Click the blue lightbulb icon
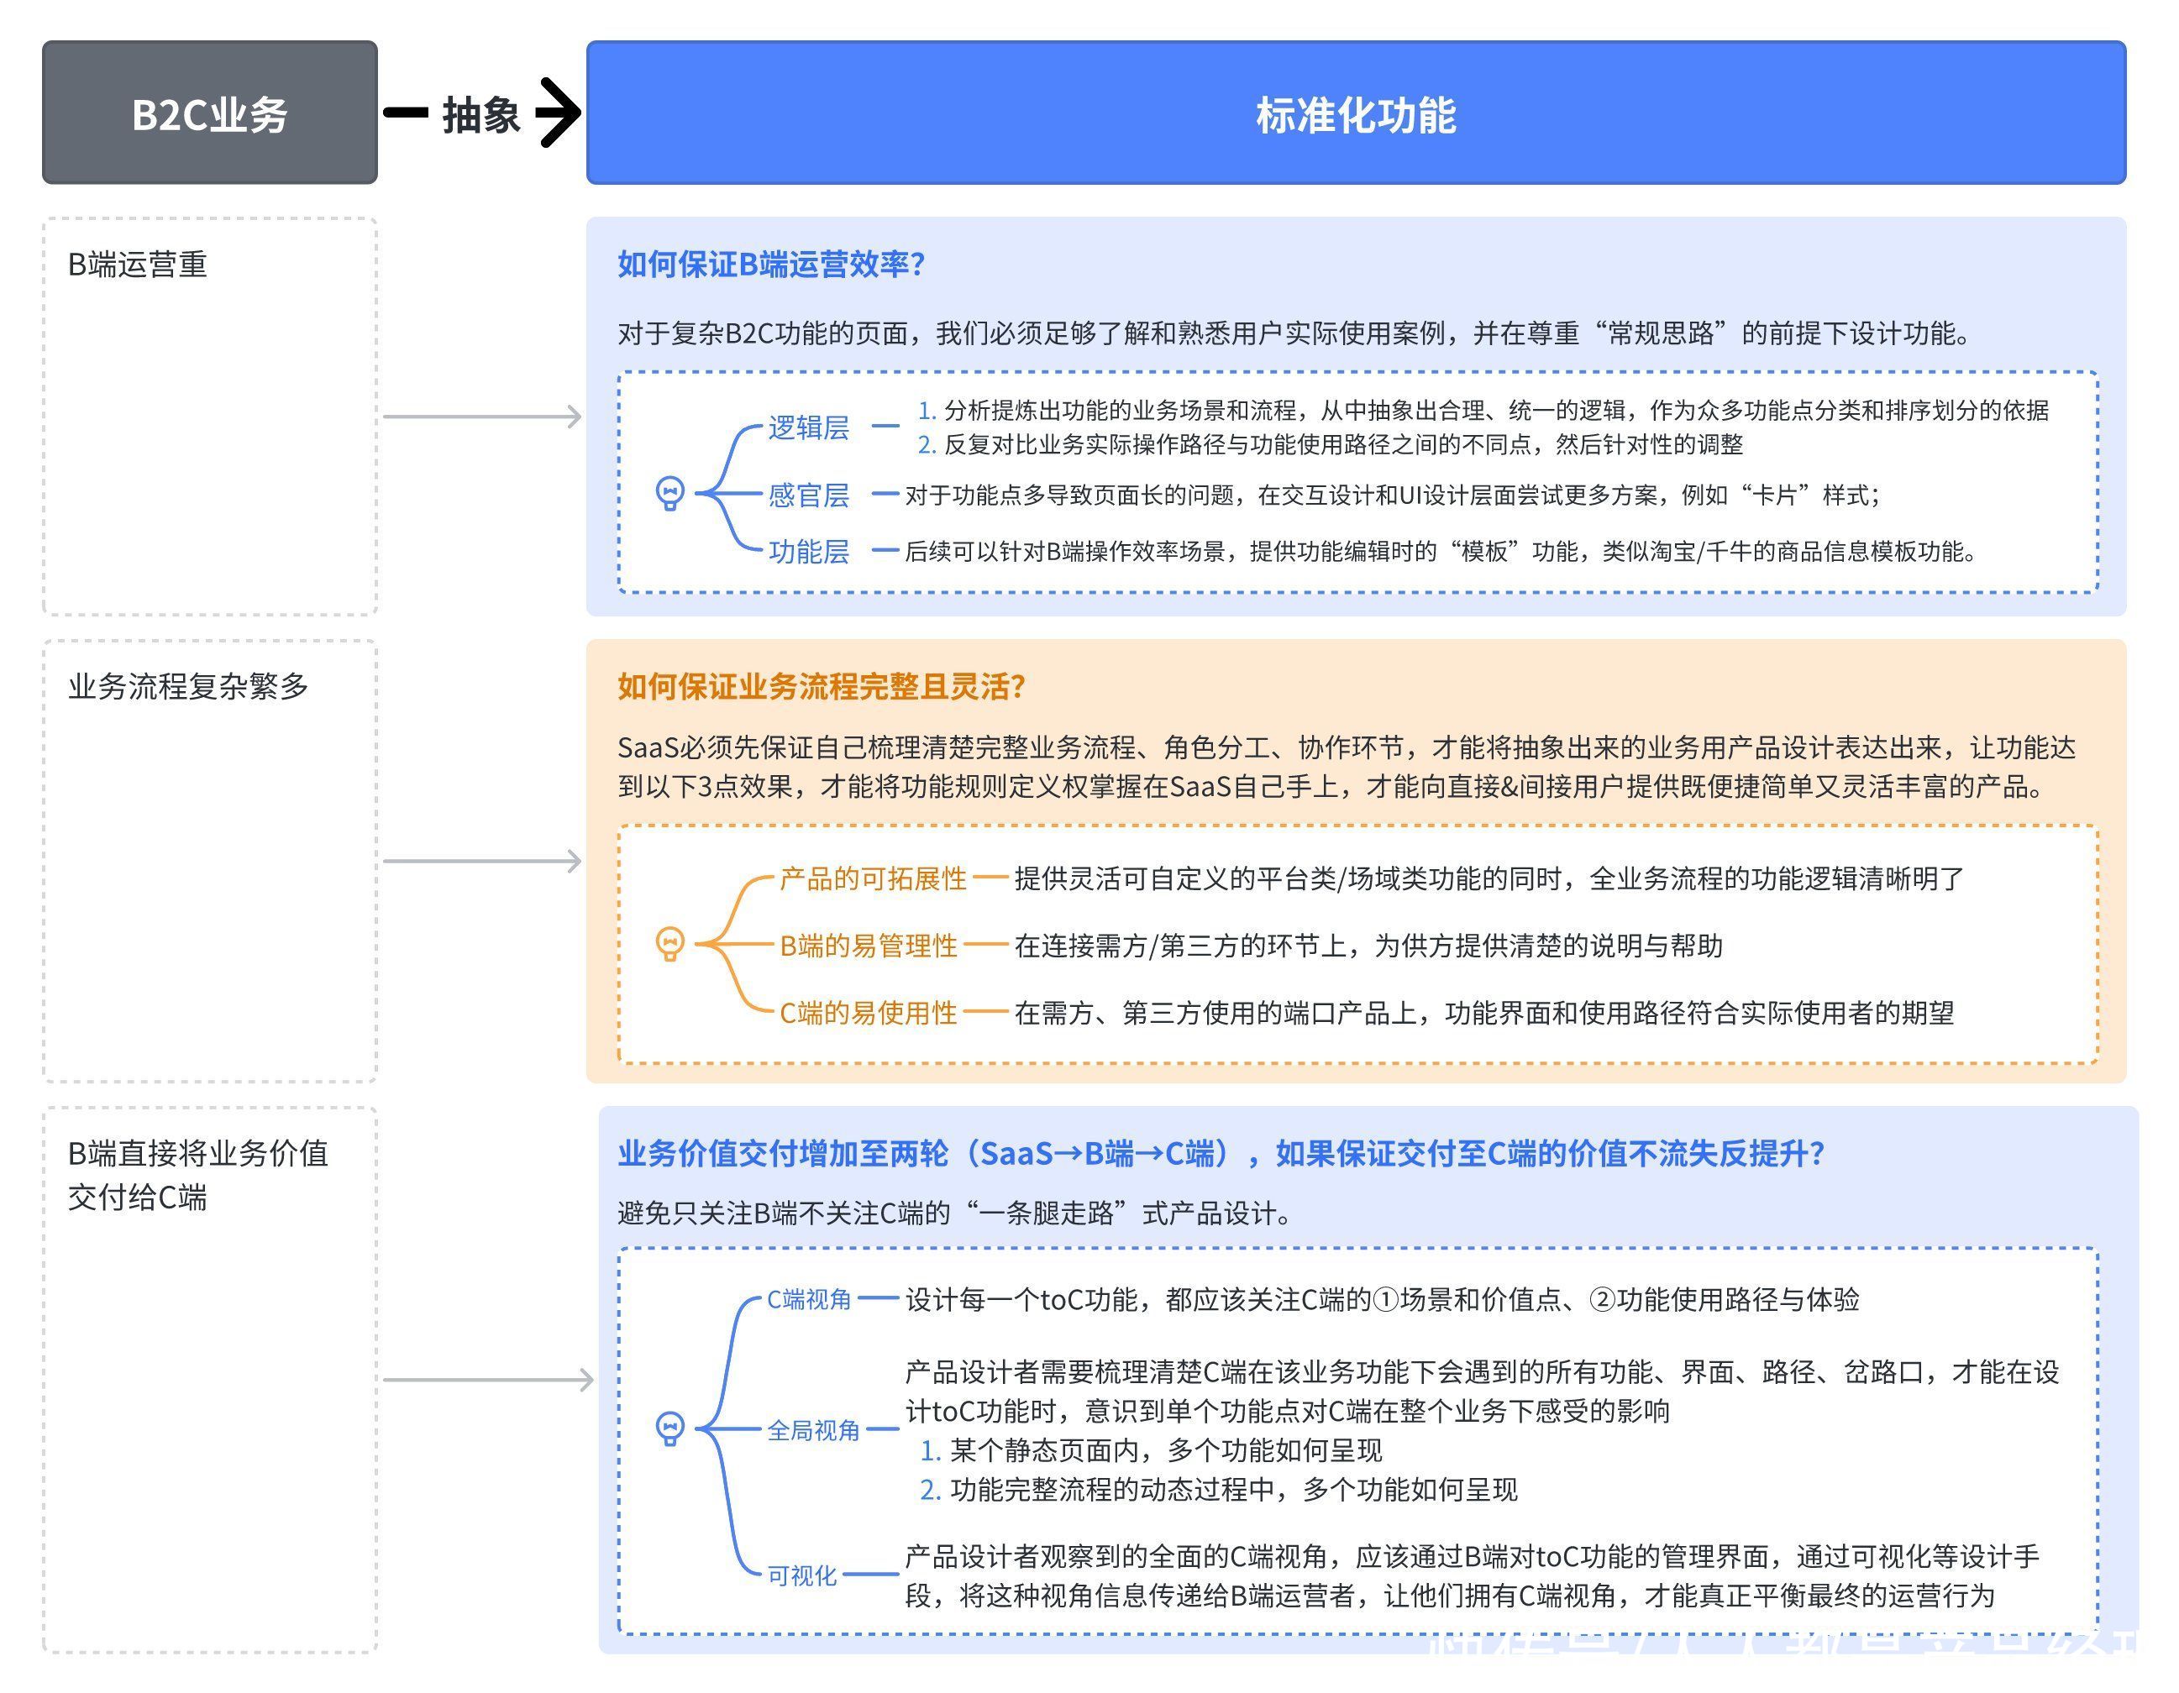The height and width of the screenshot is (1693, 2179). click(669, 493)
